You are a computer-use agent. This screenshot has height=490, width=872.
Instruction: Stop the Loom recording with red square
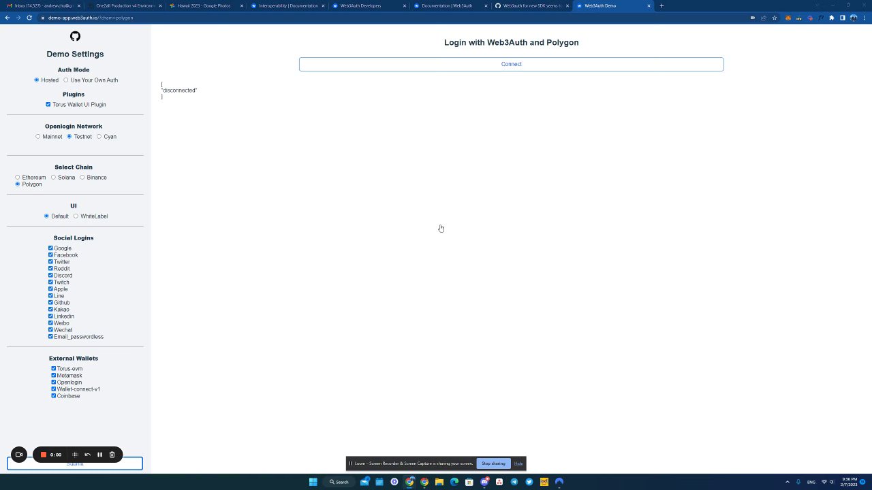coord(43,455)
